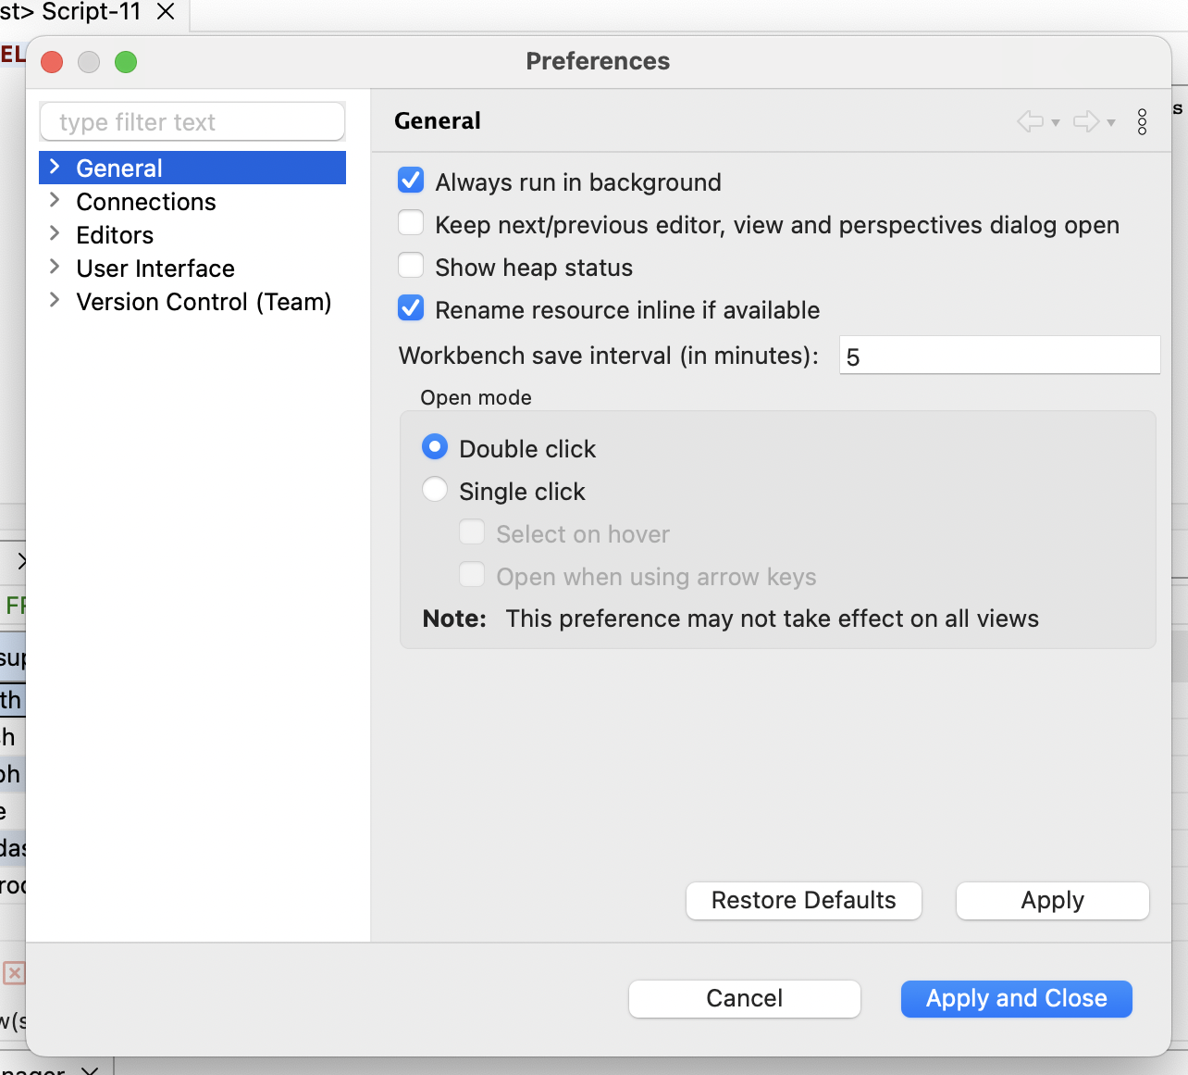Toggle Always run in background checkbox

411,181
